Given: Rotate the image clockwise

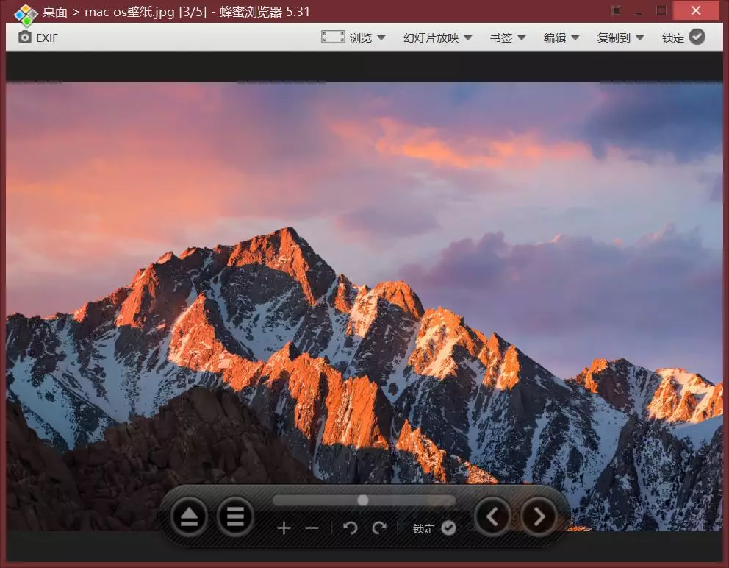Looking at the screenshot, I should 379,528.
